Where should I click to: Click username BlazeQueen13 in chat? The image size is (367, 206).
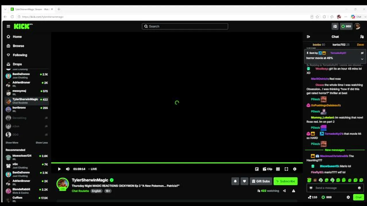329,166
